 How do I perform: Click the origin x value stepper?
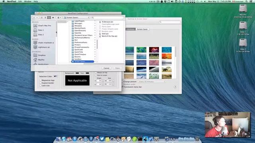coord(103,81)
